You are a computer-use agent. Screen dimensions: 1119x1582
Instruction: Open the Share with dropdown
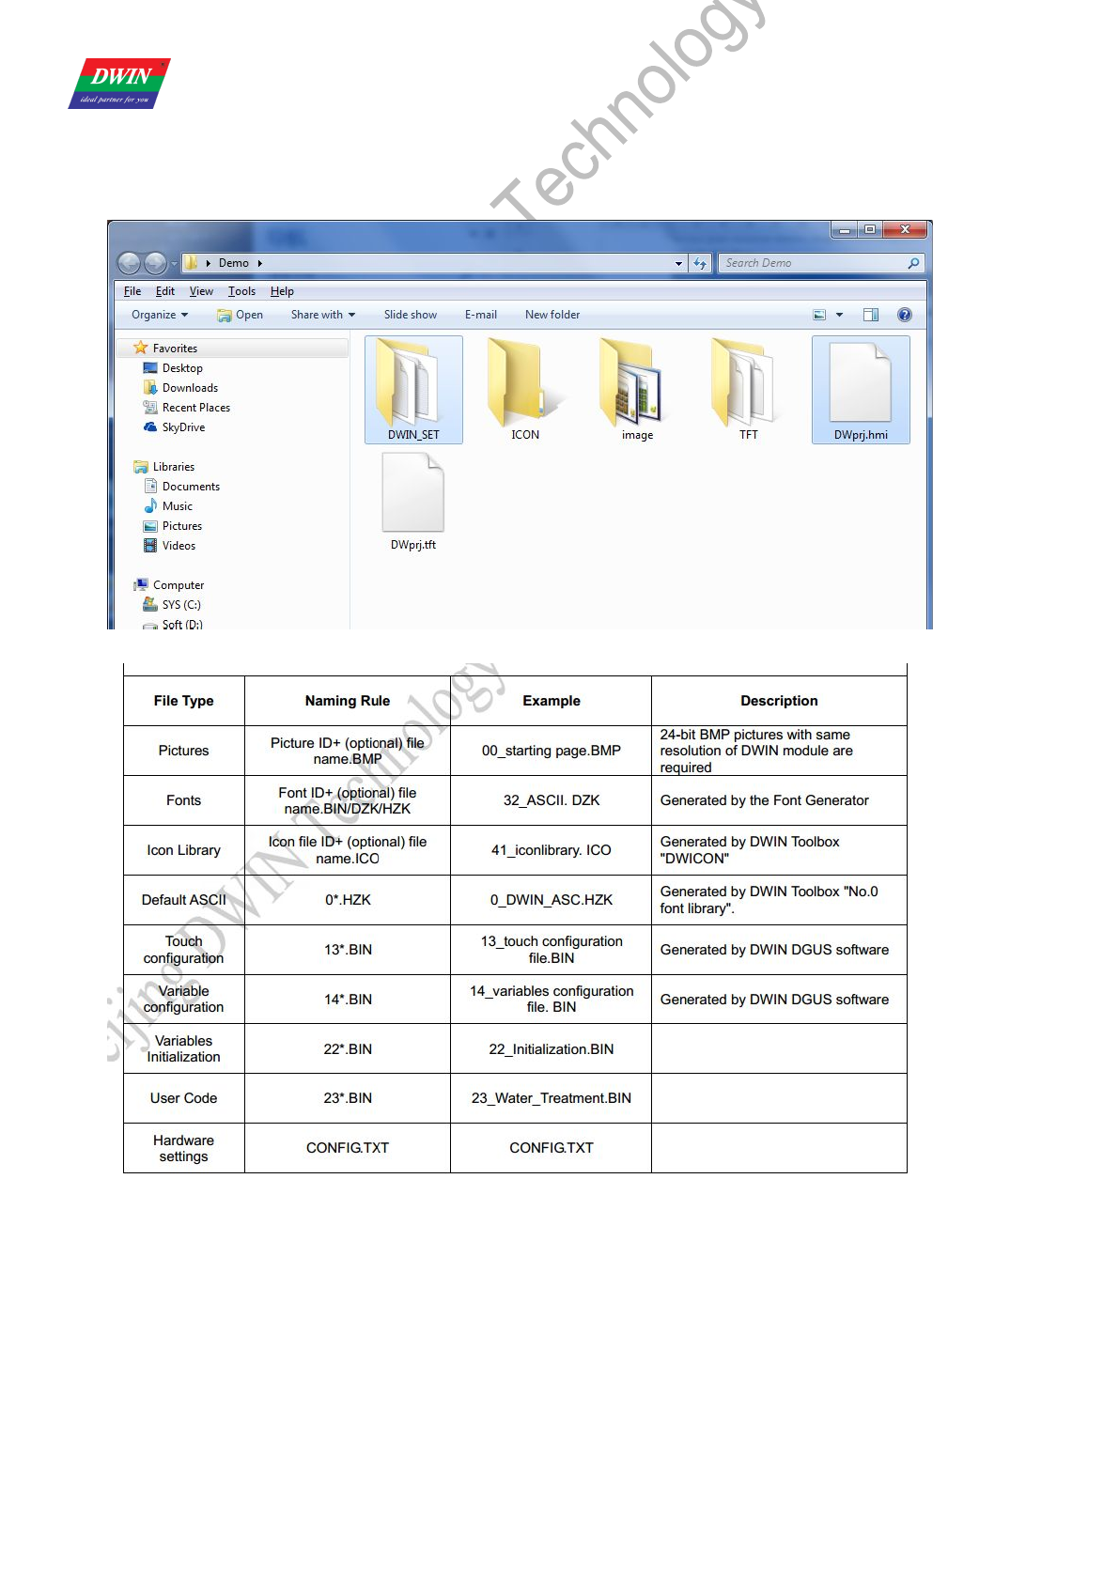click(x=323, y=315)
